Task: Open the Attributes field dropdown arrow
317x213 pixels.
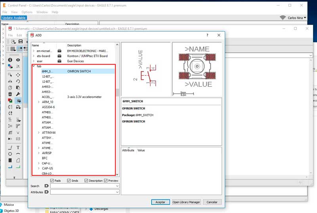Action: (117, 192)
